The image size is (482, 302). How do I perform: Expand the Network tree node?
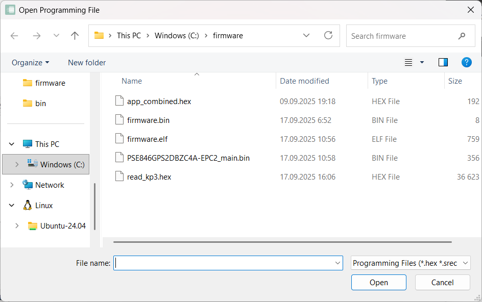pos(12,185)
